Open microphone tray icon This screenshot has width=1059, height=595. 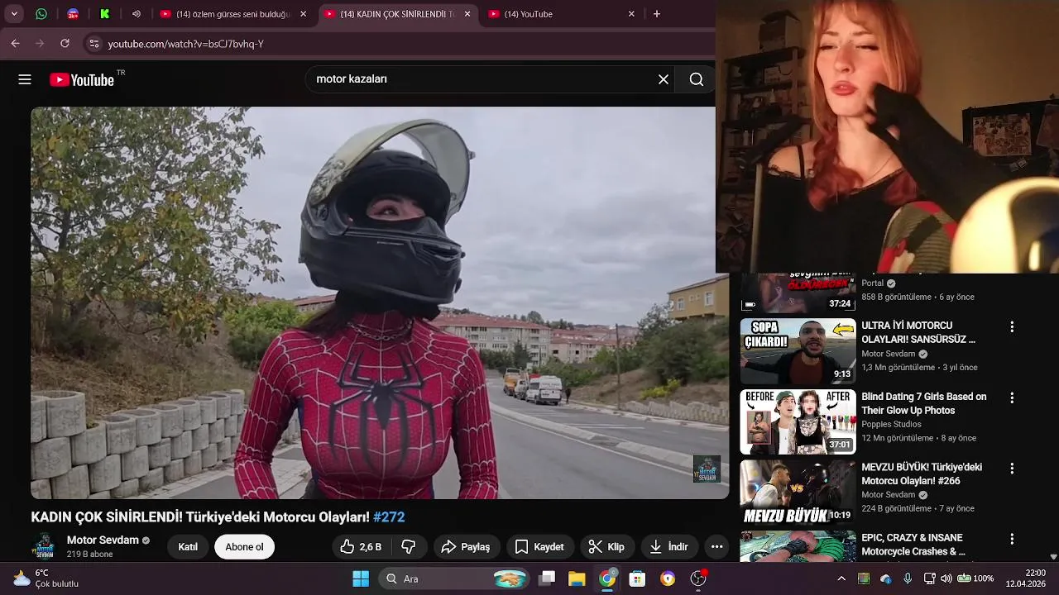click(908, 578)
